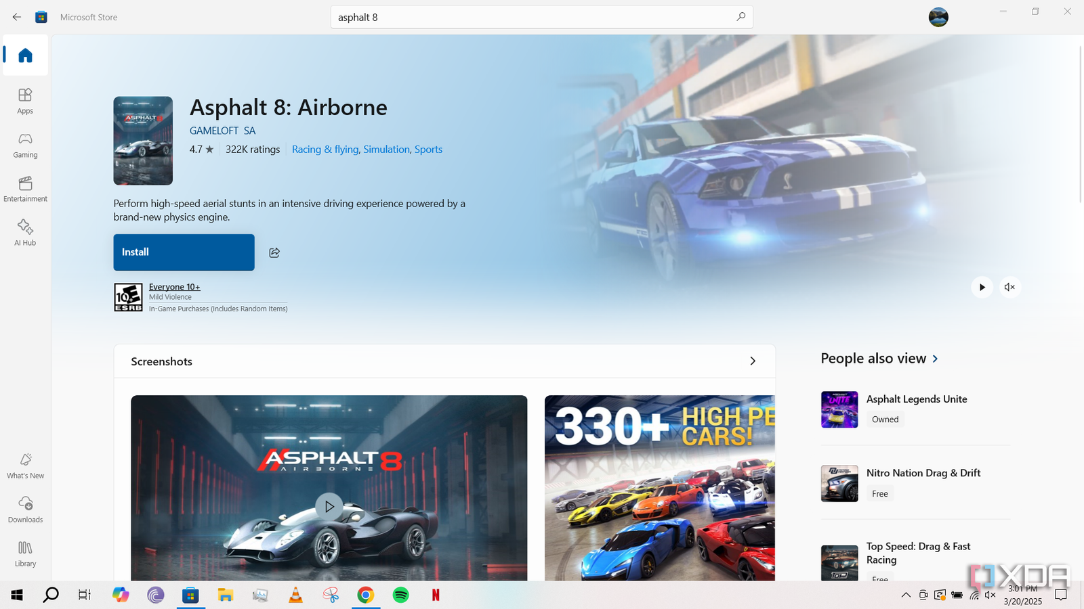Open the 330+ cars screenshot
This screenshot has height=609, width=1084.
tap(660, 488)
